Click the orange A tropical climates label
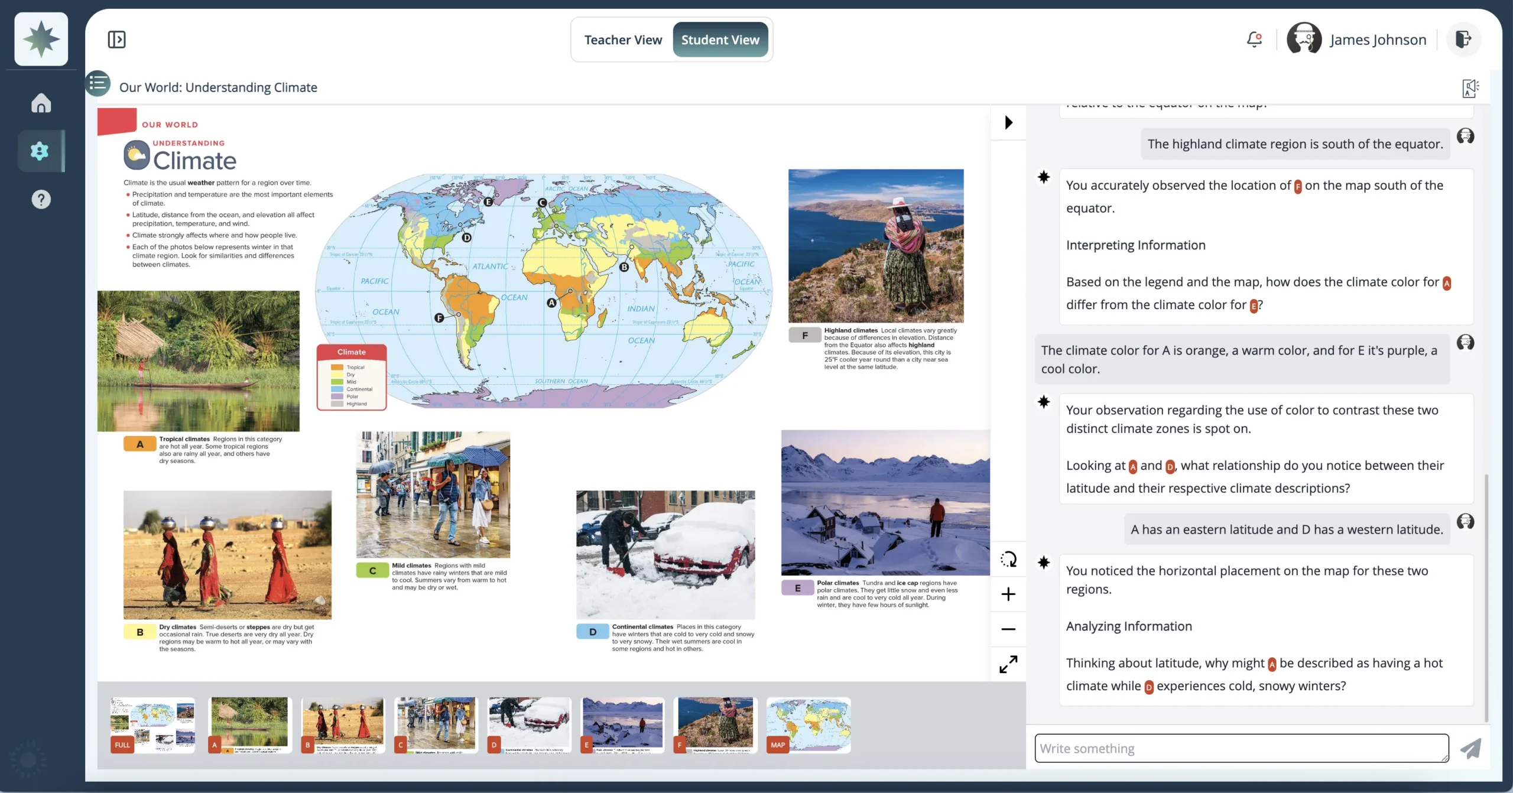Viewport: 1513px width, 793px height. point(140,444)
